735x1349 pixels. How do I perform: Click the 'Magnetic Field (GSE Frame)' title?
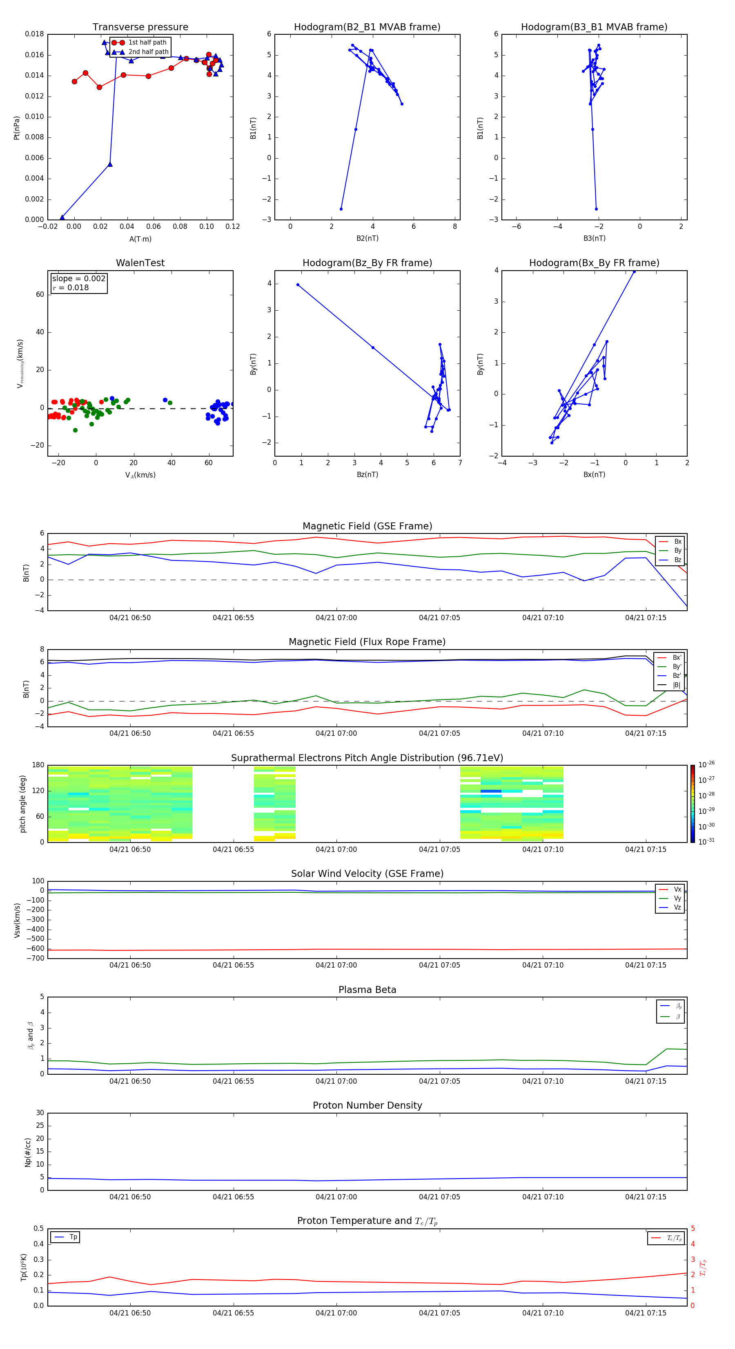(x=367, y=526)
